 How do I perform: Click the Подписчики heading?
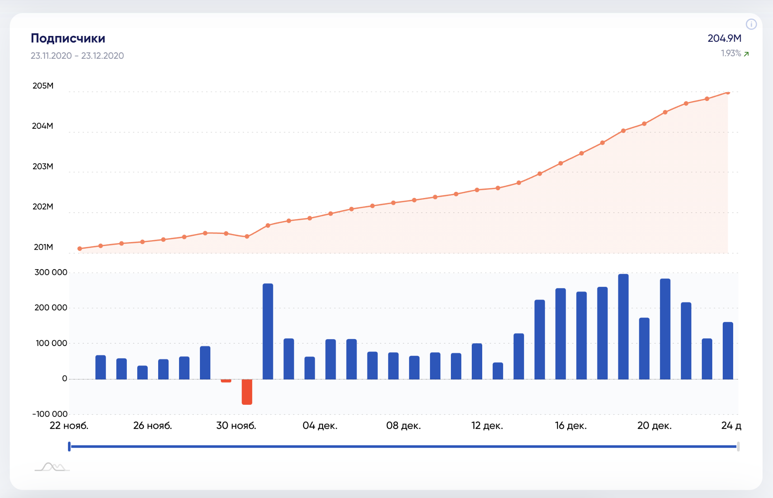(68, 38)
